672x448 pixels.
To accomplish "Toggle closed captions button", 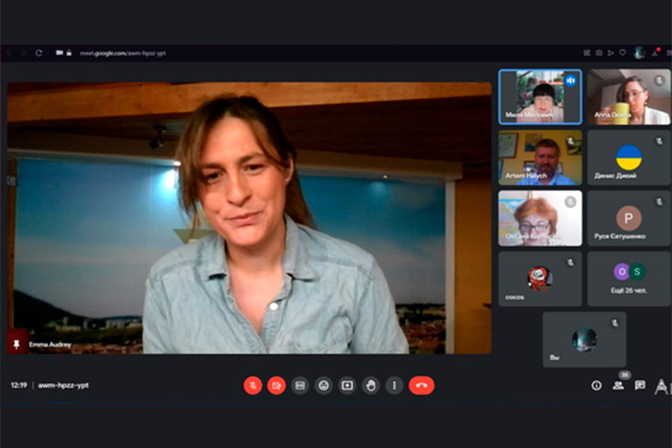I will click(x=300, y=385).
